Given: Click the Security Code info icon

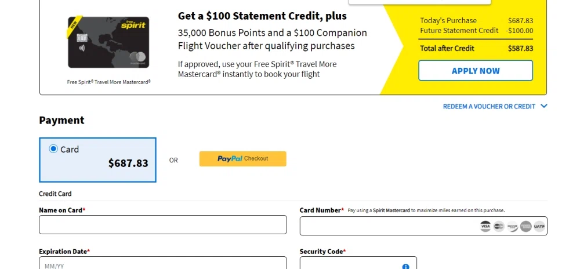Looking at the screenshot, I should click(405, 266).
